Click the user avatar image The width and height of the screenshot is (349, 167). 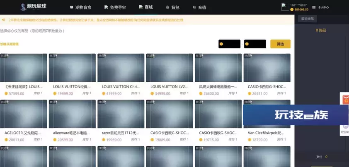(285, 7)
